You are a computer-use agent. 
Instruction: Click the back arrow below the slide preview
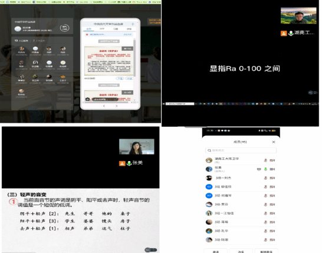(x=104, y=106)
